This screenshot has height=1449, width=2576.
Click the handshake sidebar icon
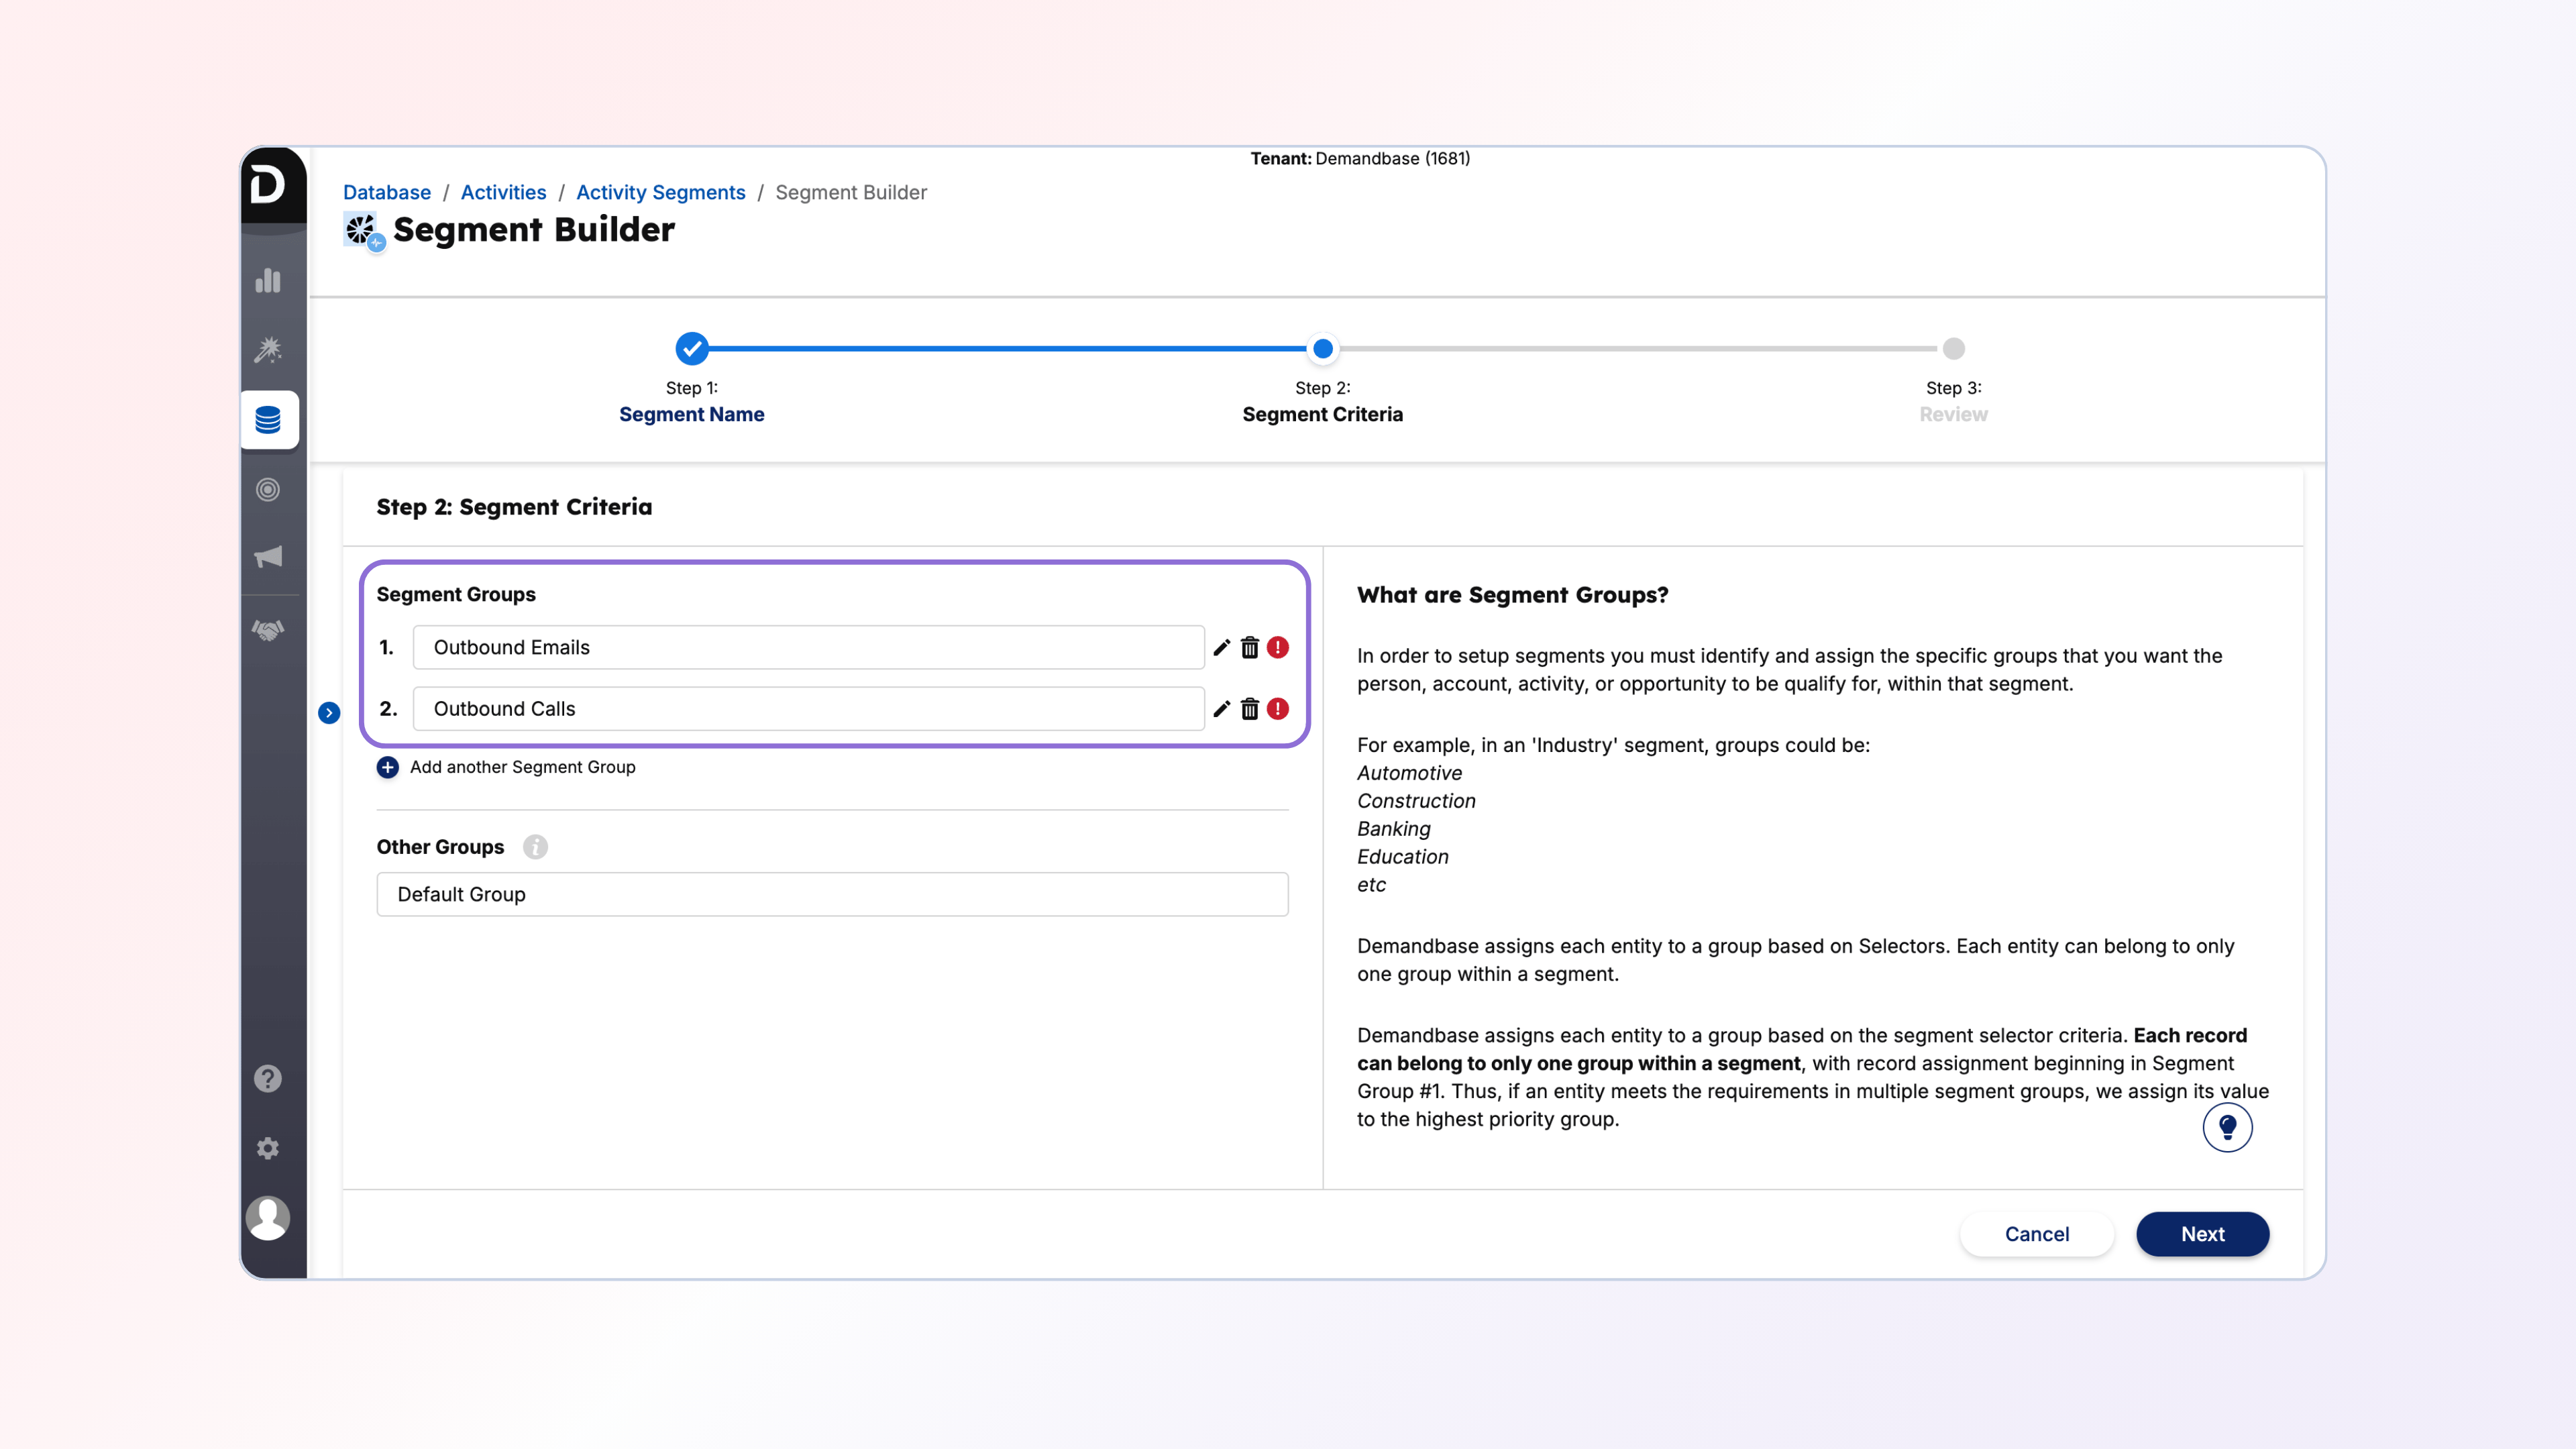tap(268, 630)
